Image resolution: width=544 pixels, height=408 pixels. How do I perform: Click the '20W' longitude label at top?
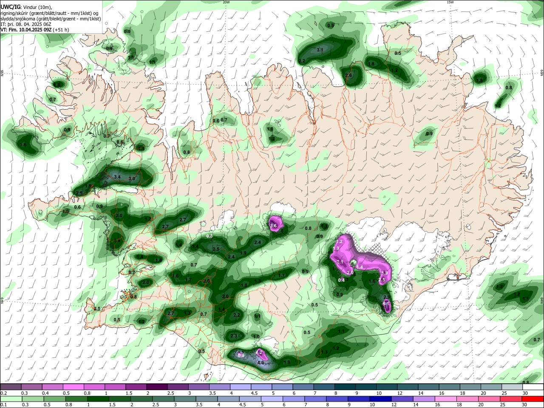click(226, 2)
